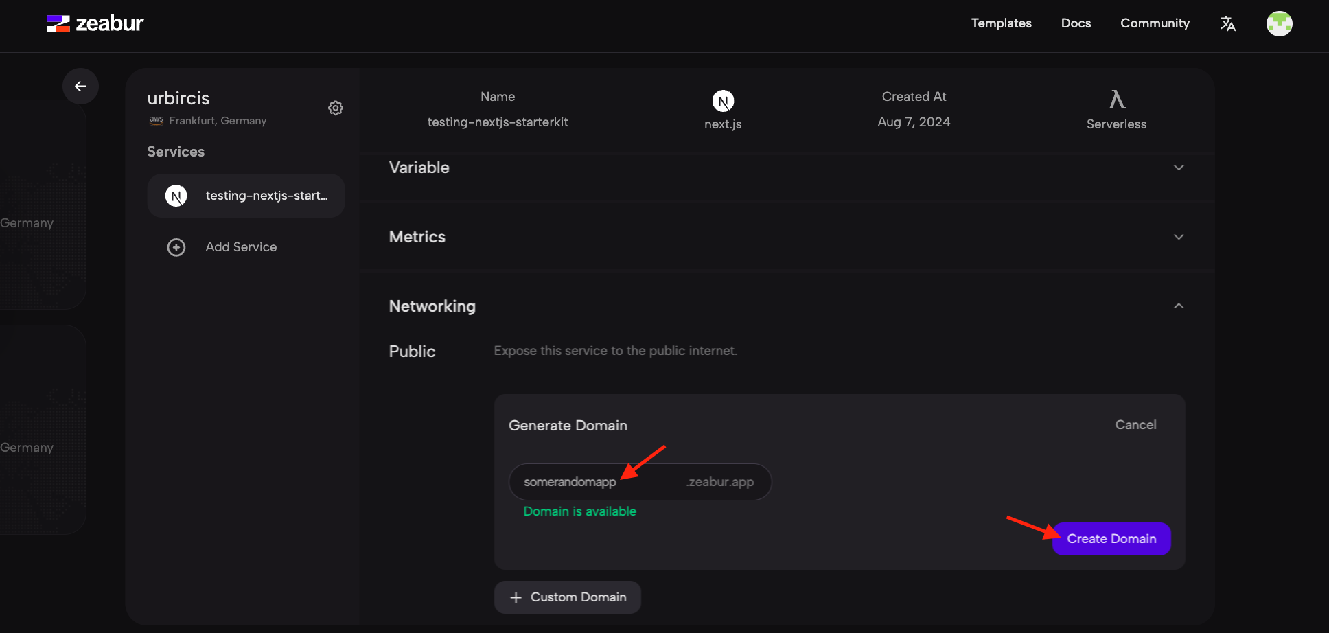The height and width of the screenshot is (633, 1329).
Task: Focus the somerandomapp domain input field
Action: [x=640, y=482]
